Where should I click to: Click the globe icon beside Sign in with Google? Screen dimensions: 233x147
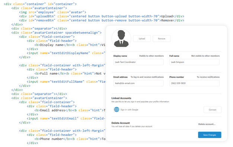click(x=116, y=110)
